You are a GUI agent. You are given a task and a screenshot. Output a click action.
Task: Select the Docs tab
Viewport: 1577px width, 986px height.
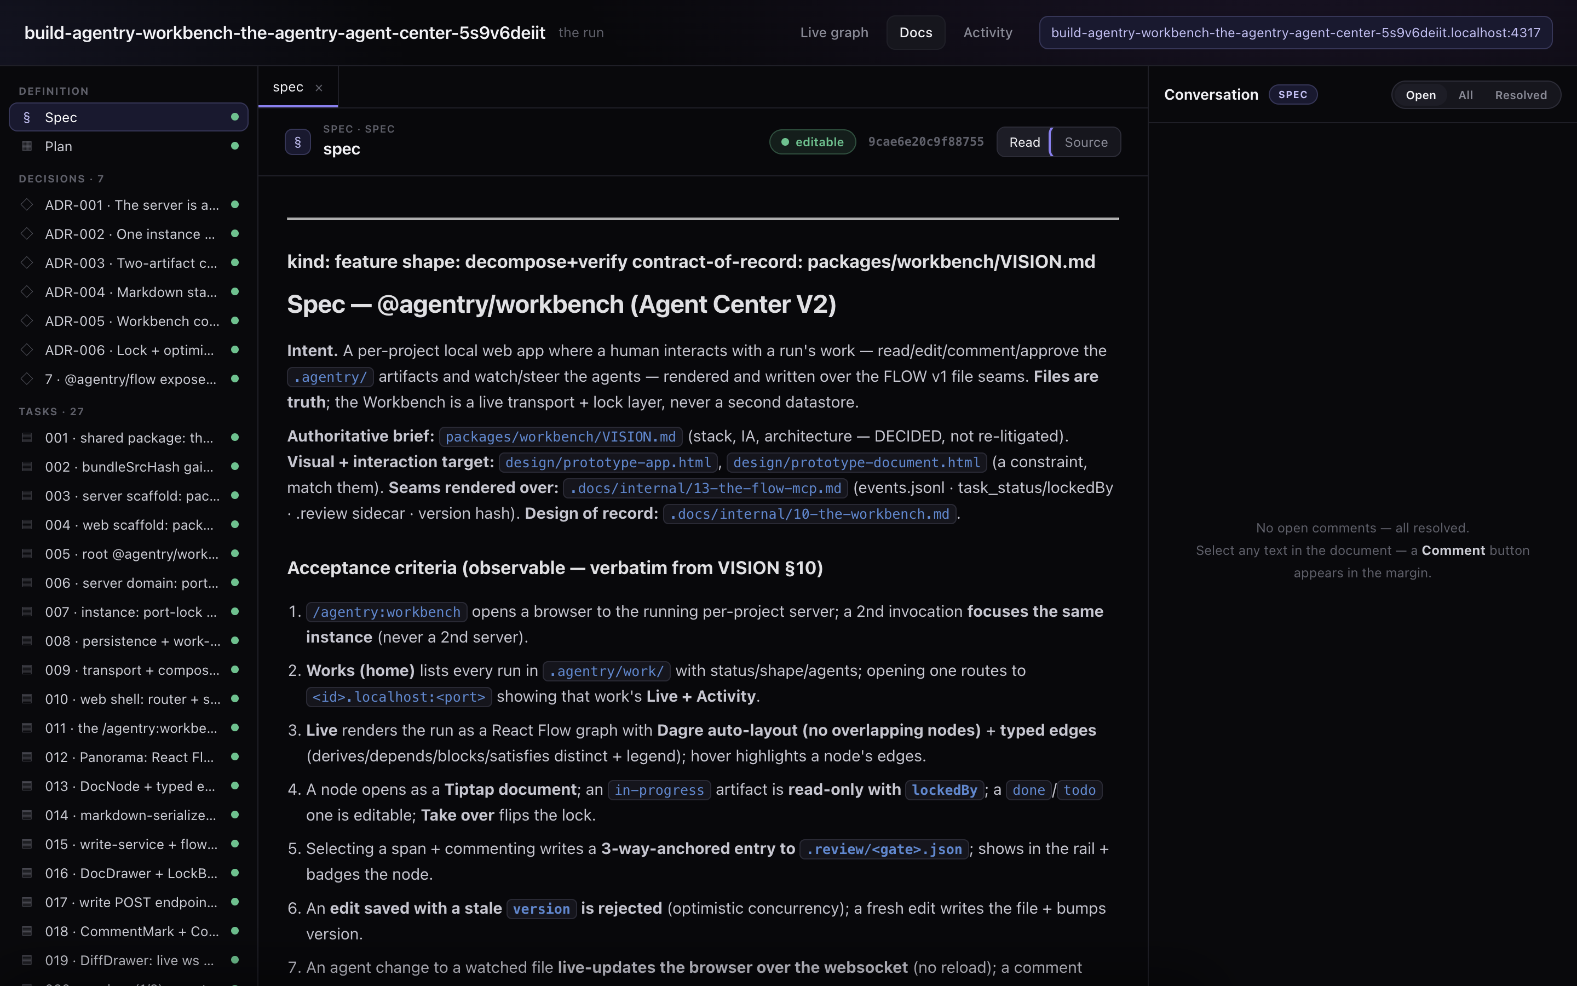coord(916,33)
